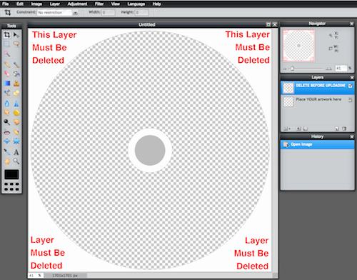The width and height of the screenshot is (357, 280).
Task: Select the 'Place YOUR artwork here' layer
Action: coord(318,102)
